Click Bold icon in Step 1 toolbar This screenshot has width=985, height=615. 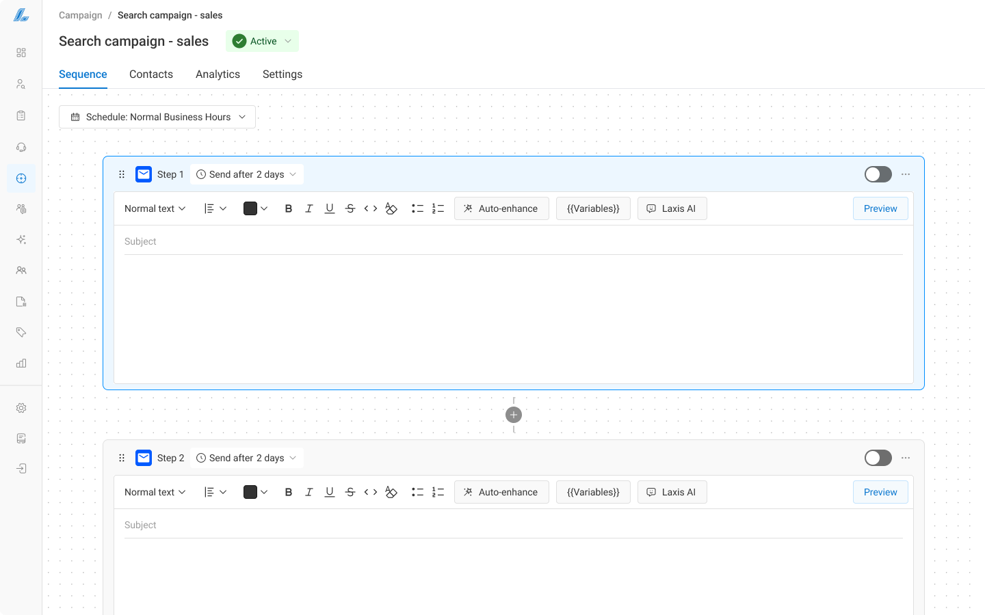289,208
